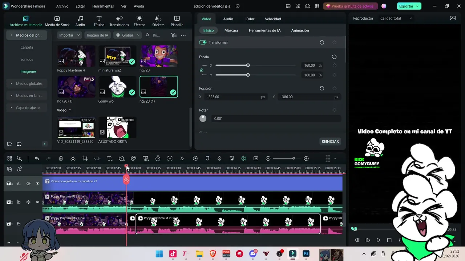Open the Color palette tool in timeline toolbar

tap(133, 158)
